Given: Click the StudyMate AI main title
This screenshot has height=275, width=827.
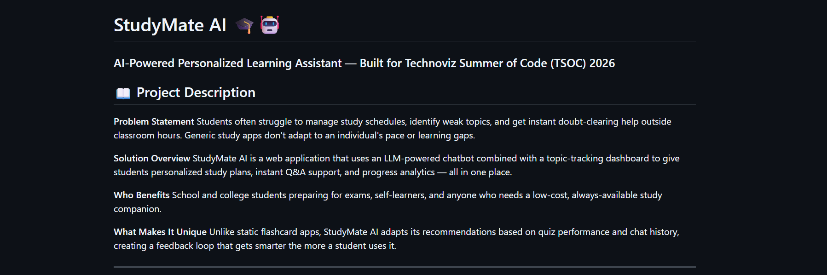Looking at the screenshot, I should 170,25.
